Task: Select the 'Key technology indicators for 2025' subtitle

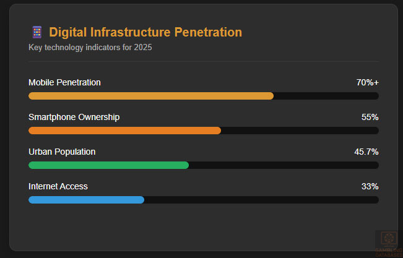Action: tap(90, 47)
